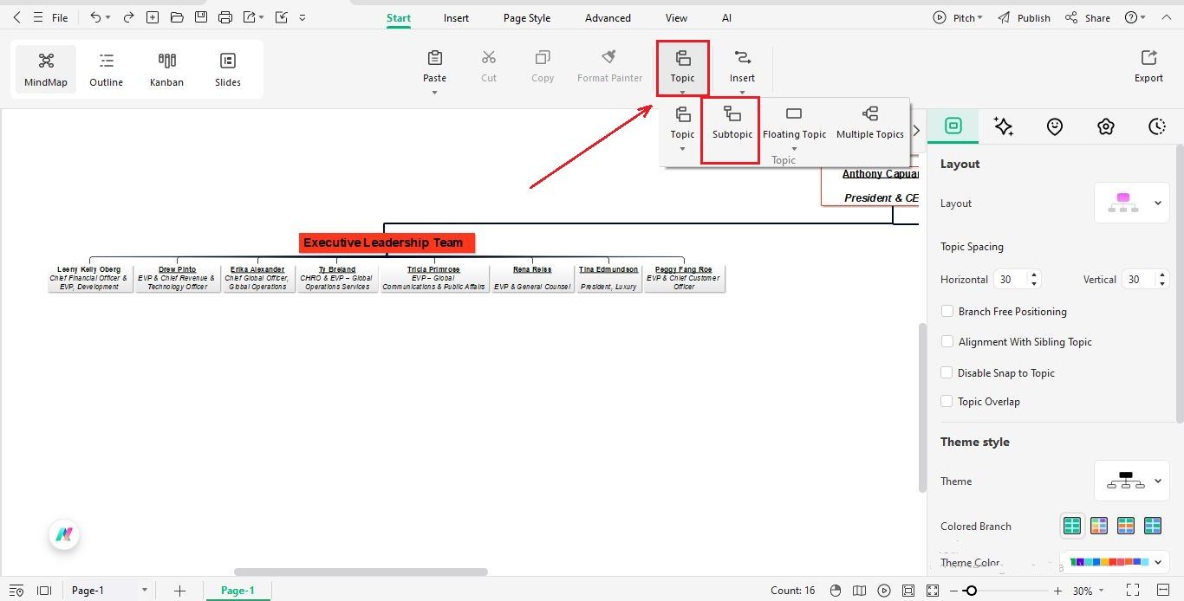Select the Subtopic option in dropdown
Image resolution: width=1184 pixels, height=601 pixels.
click(x=732, y=123)
